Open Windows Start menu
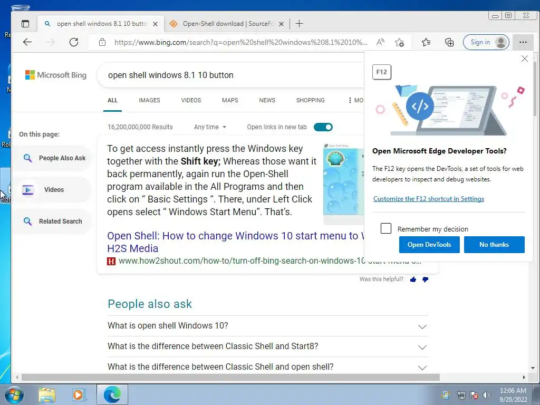This screenshot has width=540, height=405. [13, 394]
